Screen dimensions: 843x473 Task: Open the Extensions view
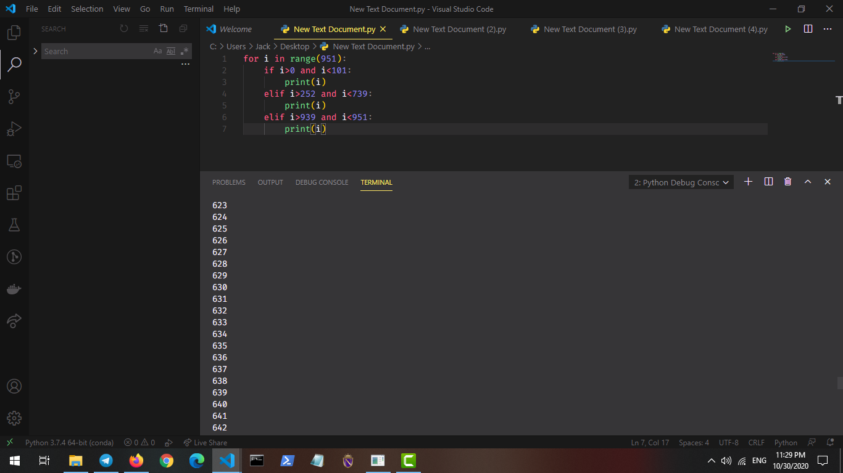14,193
